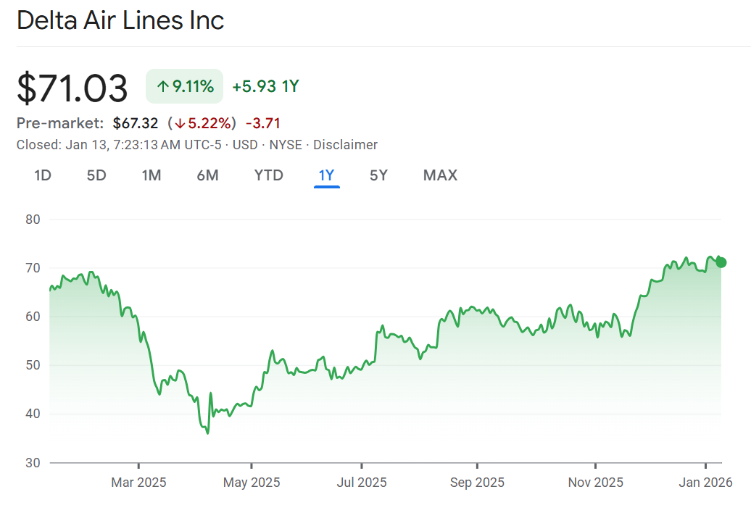Click the May 2025 axis label
751x505 pixels.
(252, 482)
